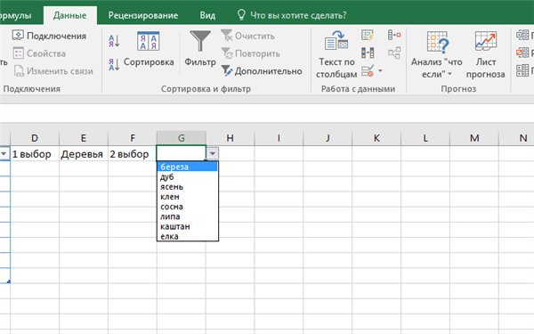This screenshot has height=334, width=534.
Task: Choose каштан in the dropdown list
Action: (x=187, y=226)
